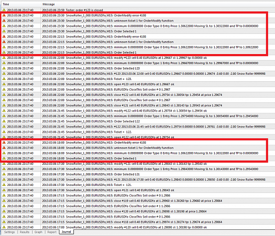This screenshot has width=275, height=236.
Task: Click the warning icon on 18:00 Order Selected 1 row
Action: pos(4,158)
